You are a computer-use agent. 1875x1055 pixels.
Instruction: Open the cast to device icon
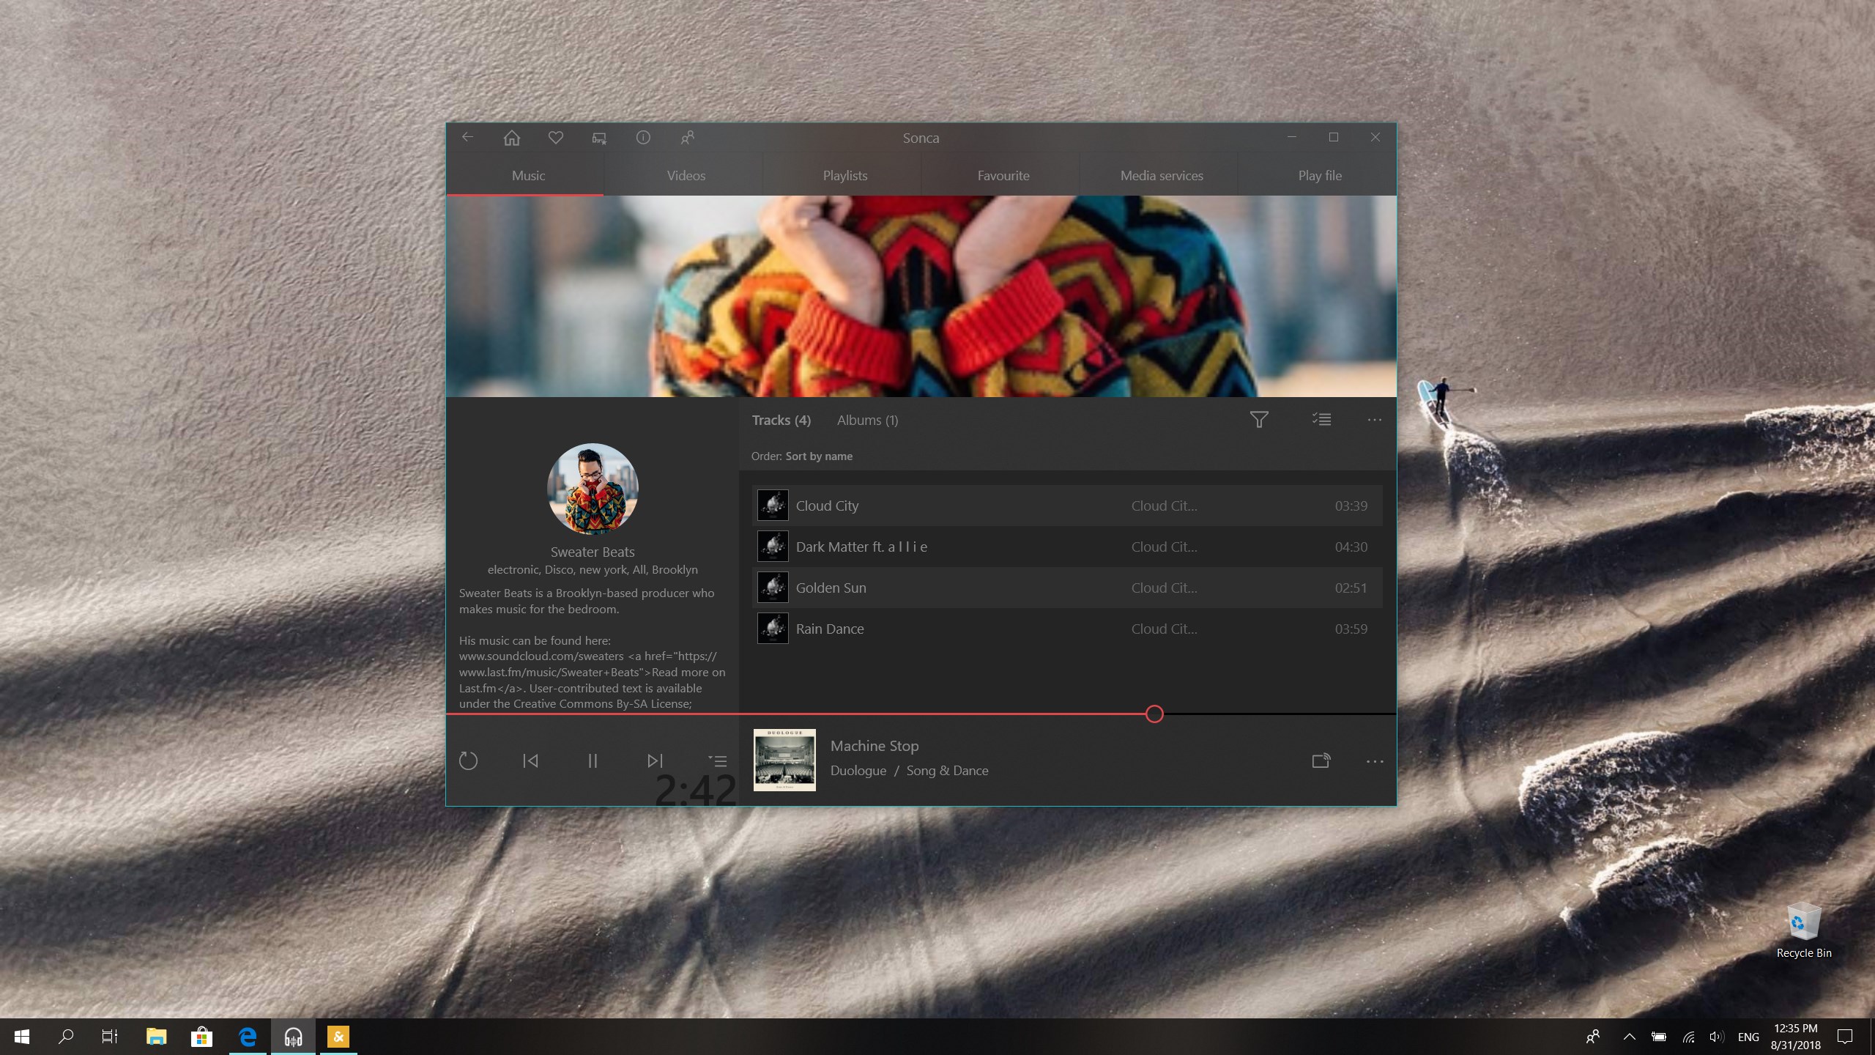point(598,137)
